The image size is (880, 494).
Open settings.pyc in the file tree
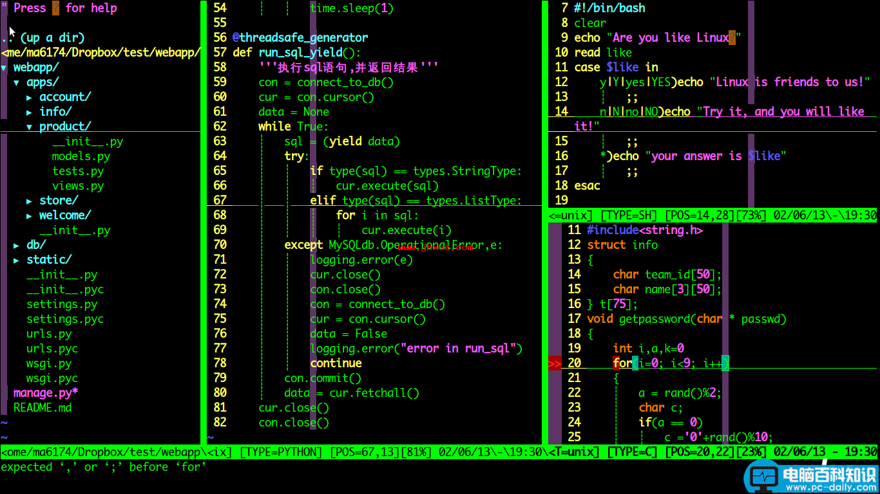pyautogui.click(x=65, y=319)
